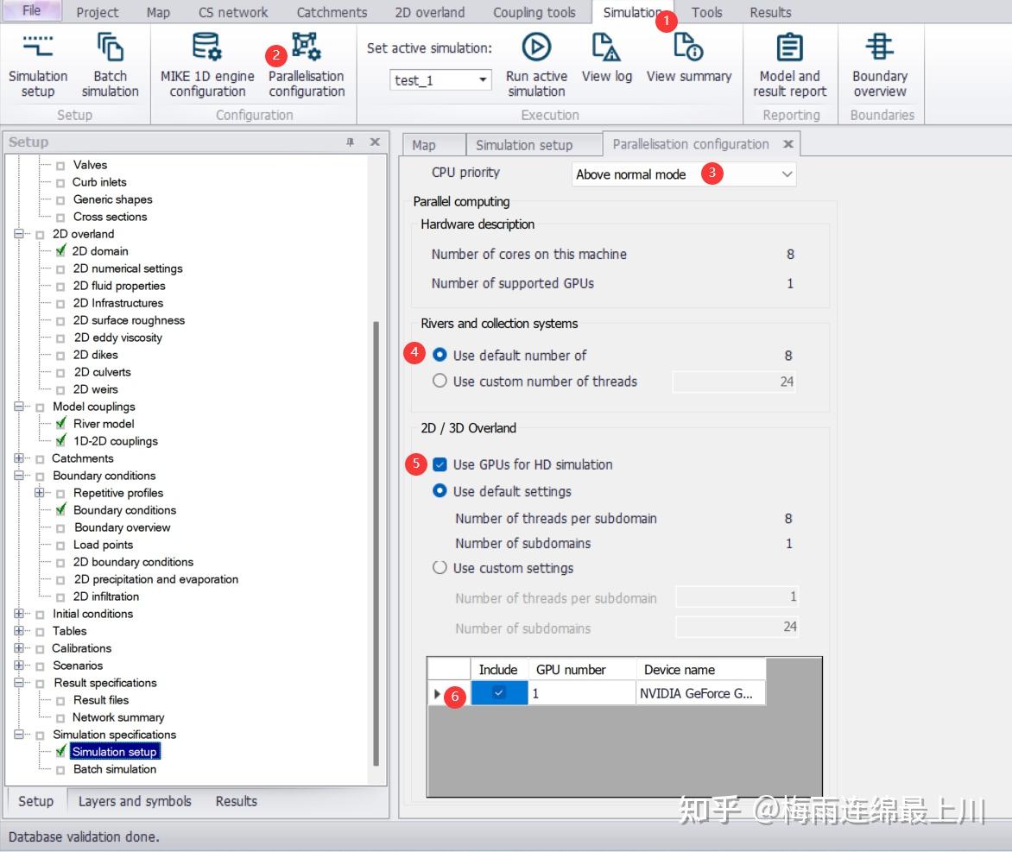Switch to the CS network ribbon tab

(233, 12)
